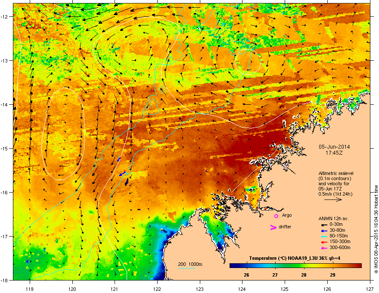The width and height of the screenshot is (379, 293).
Task: Click the colorbar value 27
Action: tap(275, 275)
